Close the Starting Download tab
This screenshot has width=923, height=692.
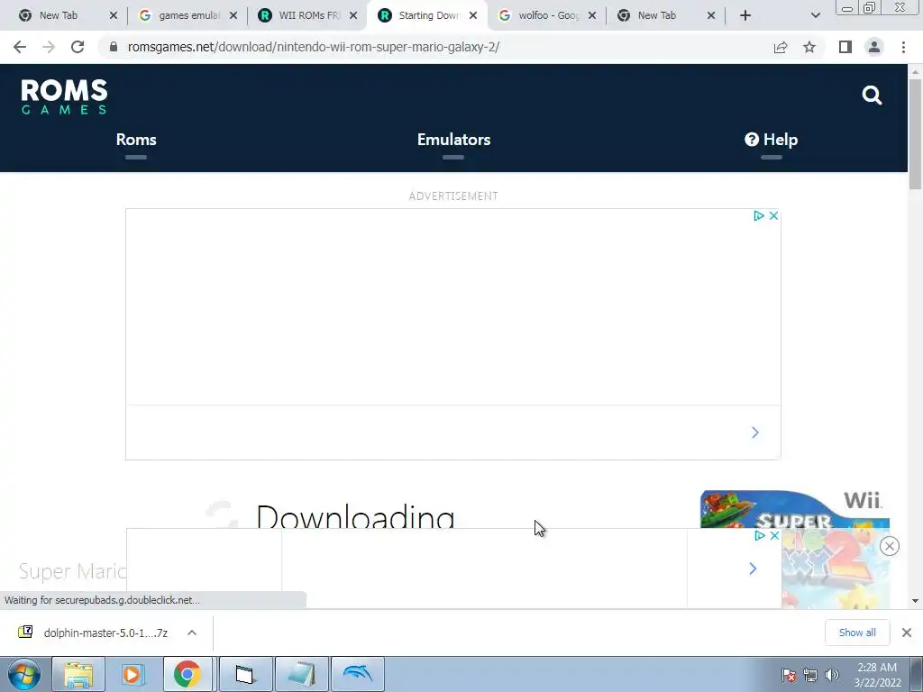pos(473,16)
